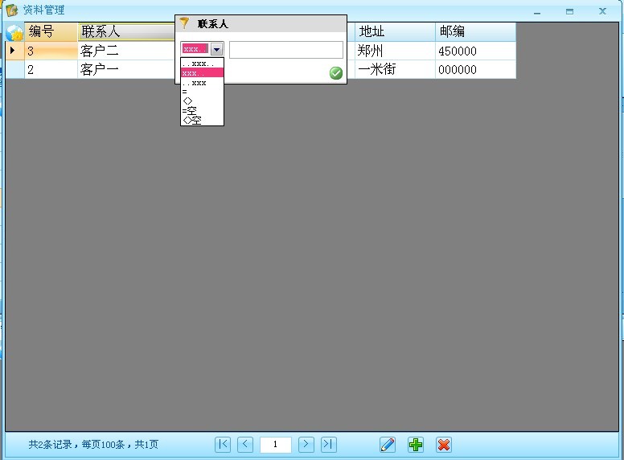This screenshot has width=624, height=460.
Task: Click the 450000 postcode cell
Action: 475,51
